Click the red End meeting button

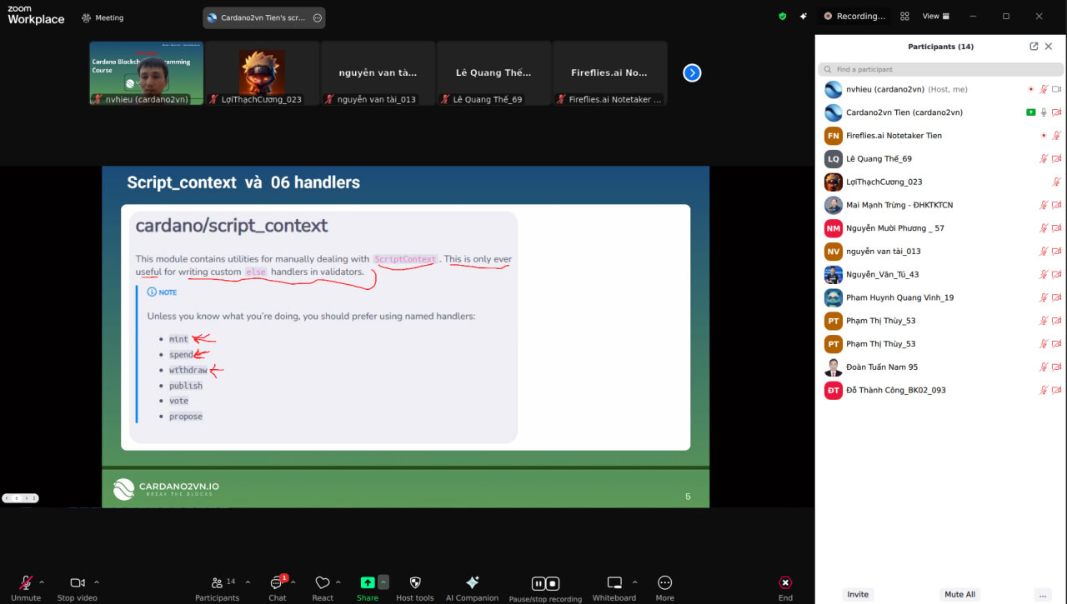pos(785,587)
